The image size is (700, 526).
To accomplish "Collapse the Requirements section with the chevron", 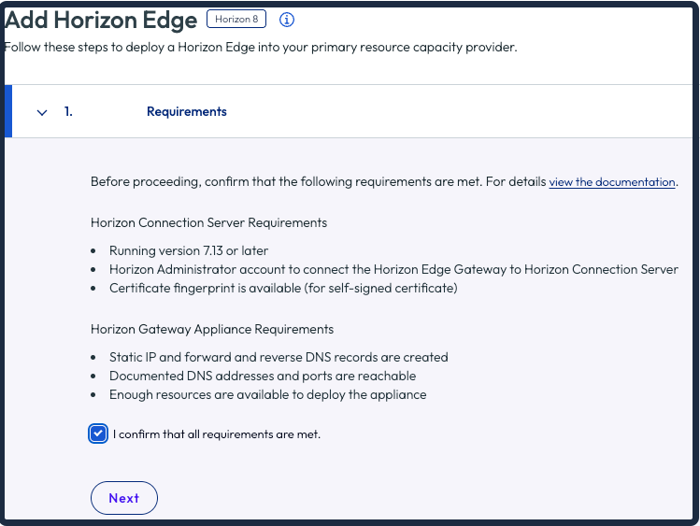I will point(42,112).
